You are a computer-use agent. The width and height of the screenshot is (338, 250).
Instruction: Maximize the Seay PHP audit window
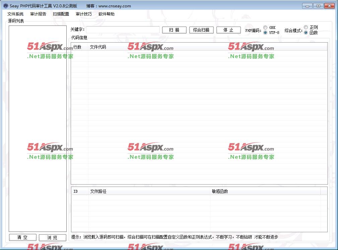pos(318,6)
